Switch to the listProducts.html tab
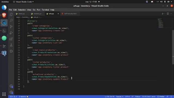Viewport: 174px width, 98px height. (70, 14)
